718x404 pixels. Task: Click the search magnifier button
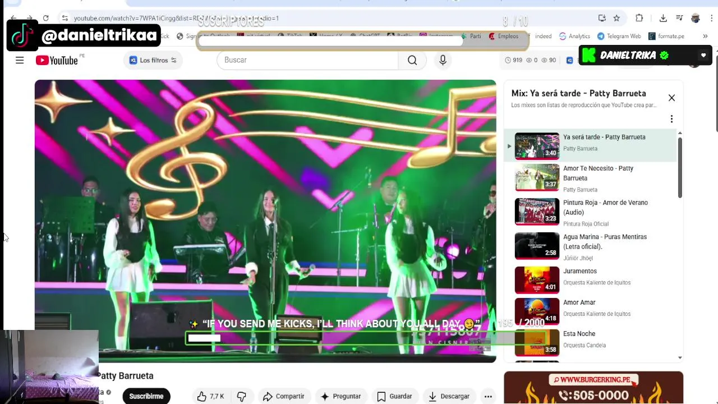point(412,60)
